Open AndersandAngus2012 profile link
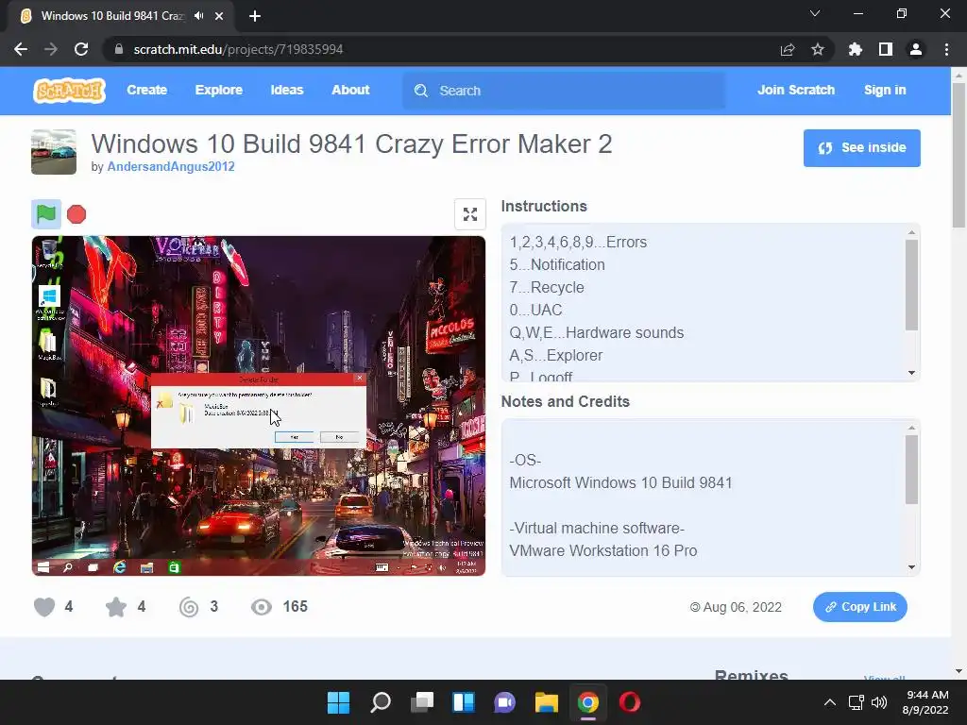 coord(171,166)
